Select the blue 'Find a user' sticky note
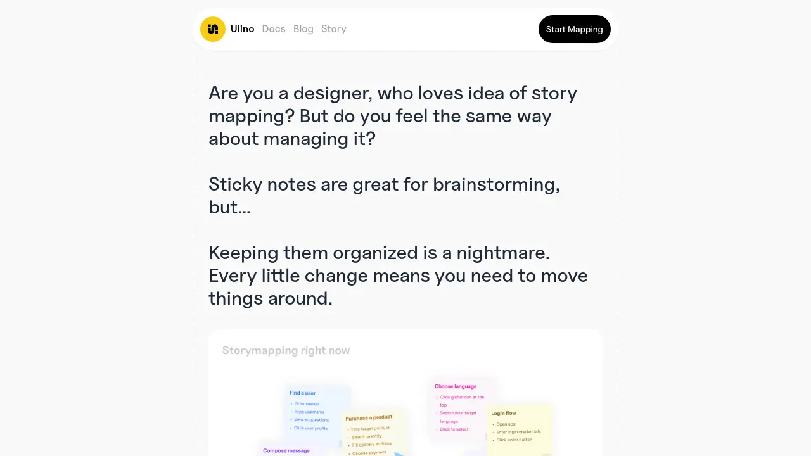Viewport: 811px width, 456px height. [x=317, y=410]
